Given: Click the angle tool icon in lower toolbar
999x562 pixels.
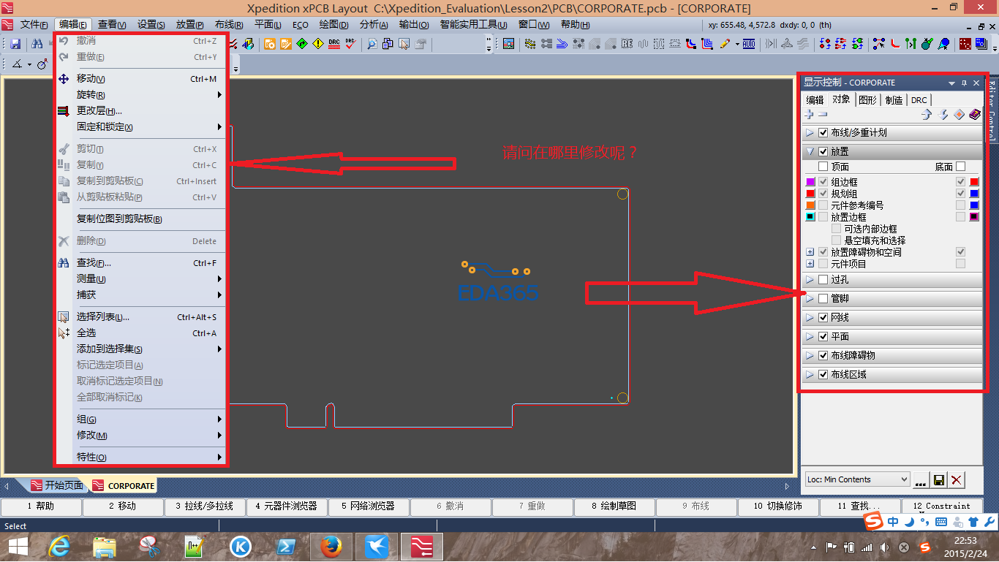Looking at the screenshot, I should point(17,64).
